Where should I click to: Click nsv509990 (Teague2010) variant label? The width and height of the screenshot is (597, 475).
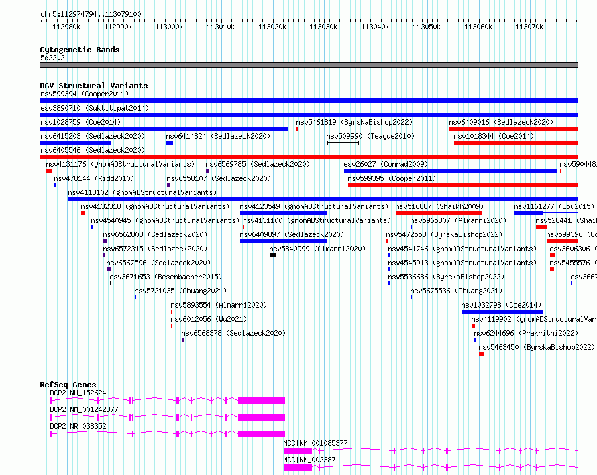370,136
